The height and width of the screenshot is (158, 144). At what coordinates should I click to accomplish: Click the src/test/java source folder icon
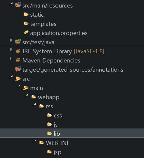pyautogui.click(x=18, y=41)
